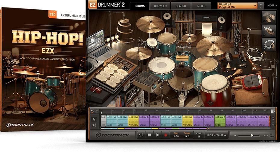Select the scissors cut tool
This screenshot has height=153, width=280.
[94, 125]
